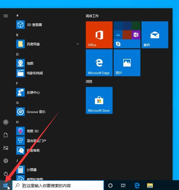Open Pictures from the sidebar
This screenshot has width=179, height=190.
[x=6, y=148]
